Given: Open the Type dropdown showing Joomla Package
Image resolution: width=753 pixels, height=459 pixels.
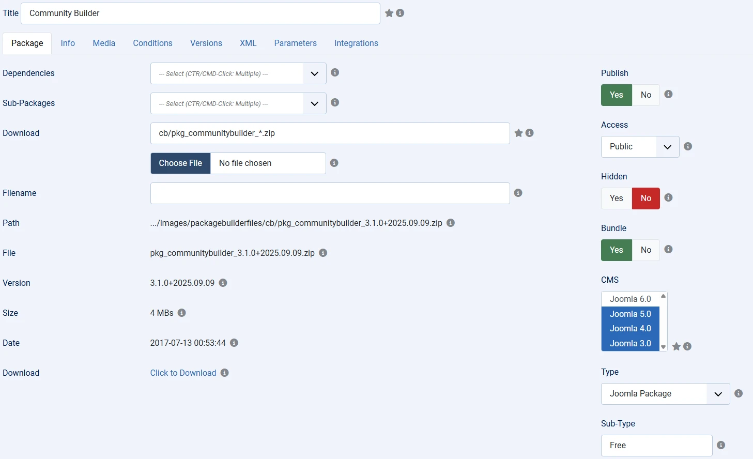Looking at the screenshot, I should pyautogui.click(x=665, y=394).
